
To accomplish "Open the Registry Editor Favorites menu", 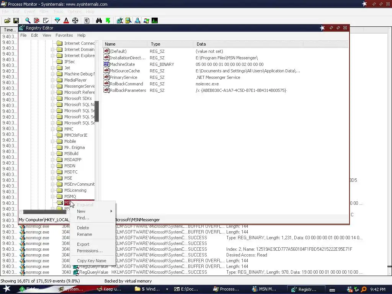I will [x=64, y=35].
